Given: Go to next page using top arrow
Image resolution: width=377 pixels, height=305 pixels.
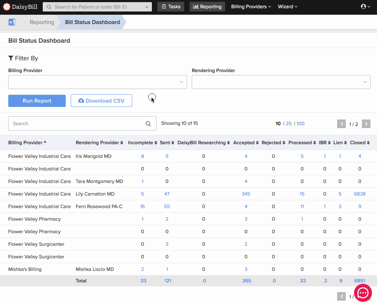Looking at the screenshot, I should tap(366, 124).
